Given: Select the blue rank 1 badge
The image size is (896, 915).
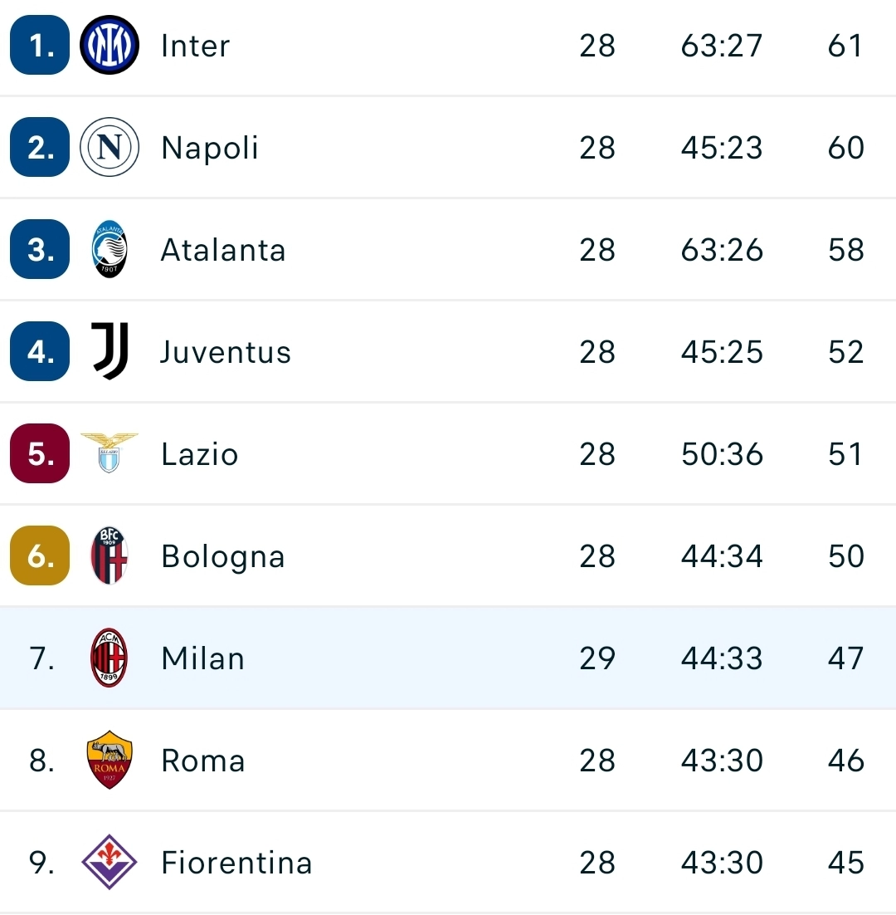Looking at the screenshot, I should [40, 45].
